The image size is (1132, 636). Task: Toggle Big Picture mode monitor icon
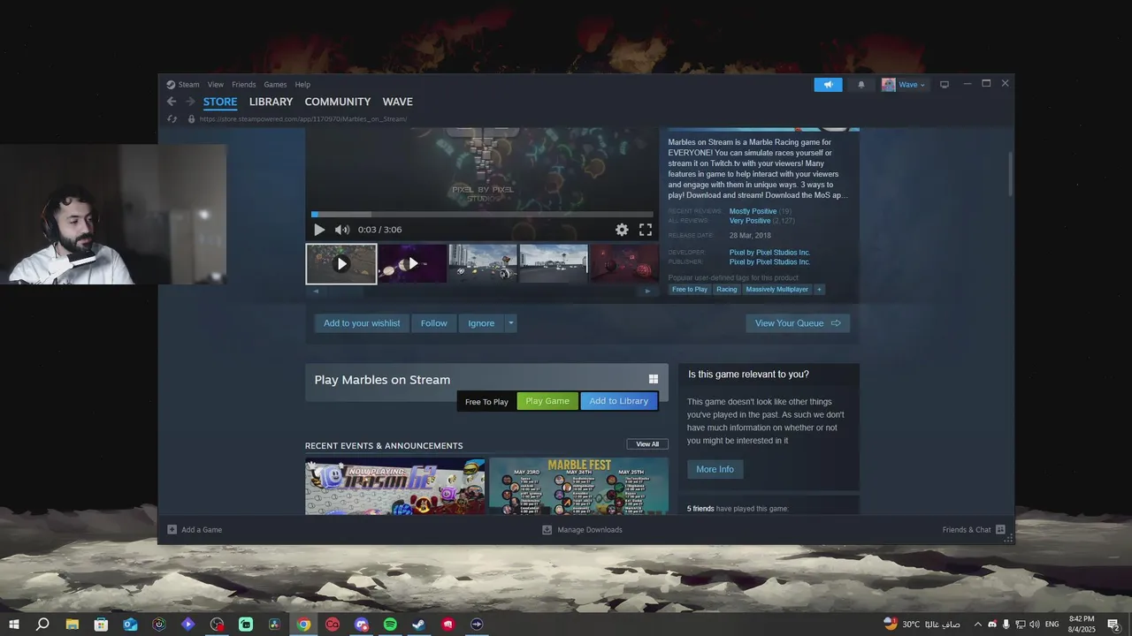pyautogui.click(x=945, y=85)
